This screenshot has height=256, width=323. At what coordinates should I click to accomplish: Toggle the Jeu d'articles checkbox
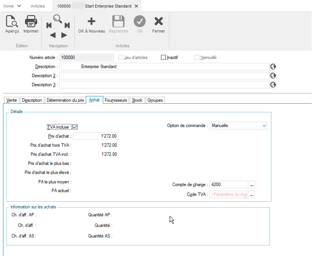click(121, 57)
